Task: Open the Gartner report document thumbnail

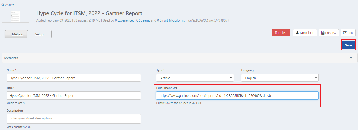Action: (15, 16)
